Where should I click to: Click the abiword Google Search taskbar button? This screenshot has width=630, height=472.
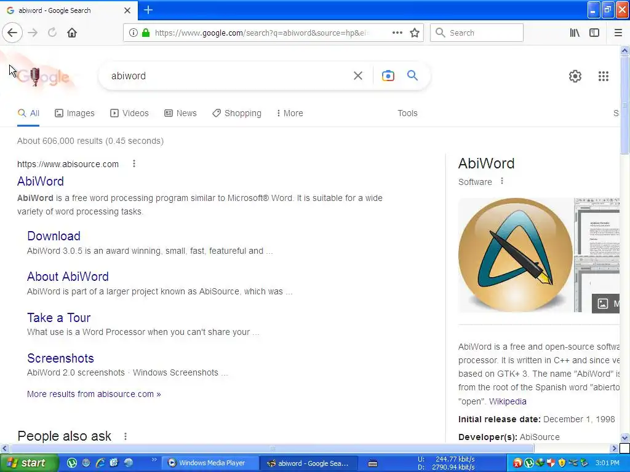tap(308, 463)
